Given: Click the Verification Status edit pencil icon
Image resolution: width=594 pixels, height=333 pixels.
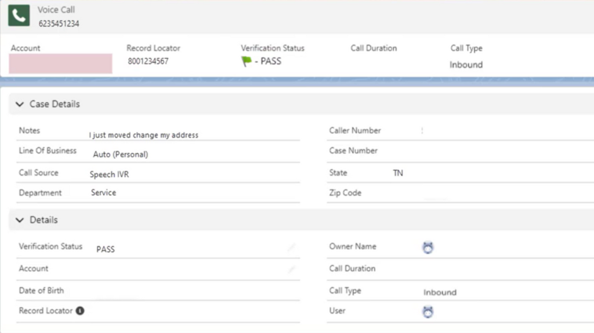Looking at the screenshot, I should pyautogui.click(x=291, y=247).
